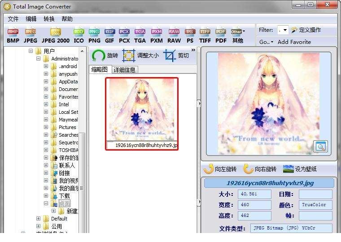
Task: Click the preview panel splitter collapse handle
Action: pyautogui.click(x=199, y=104)
